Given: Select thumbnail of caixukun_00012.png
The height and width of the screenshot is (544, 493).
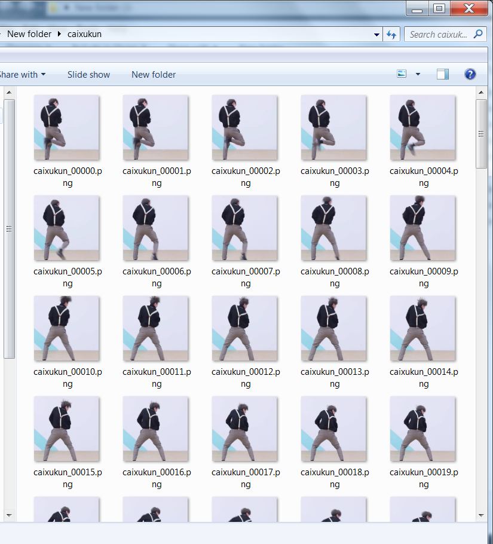Looking at the screenshot, I should point(245,329).
